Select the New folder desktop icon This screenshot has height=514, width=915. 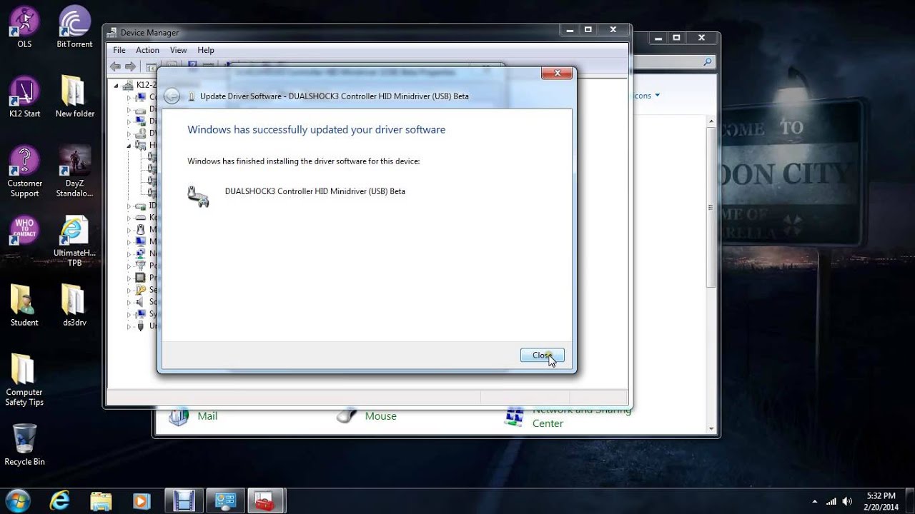pyautogui.click(x=74, y=97)
